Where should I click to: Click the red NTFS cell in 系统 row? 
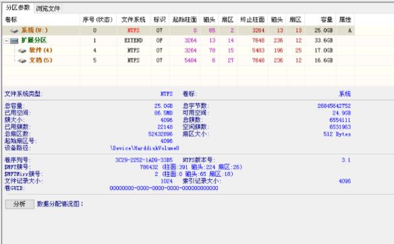(x=133, y=30)
